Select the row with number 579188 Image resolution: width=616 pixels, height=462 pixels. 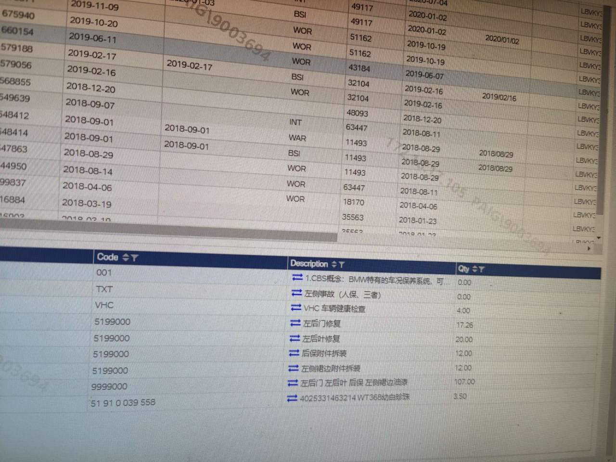point(16,48)
